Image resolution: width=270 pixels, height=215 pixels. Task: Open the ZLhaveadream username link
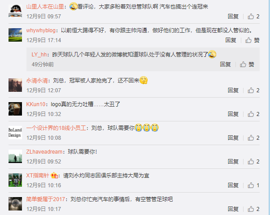[44, 152]
